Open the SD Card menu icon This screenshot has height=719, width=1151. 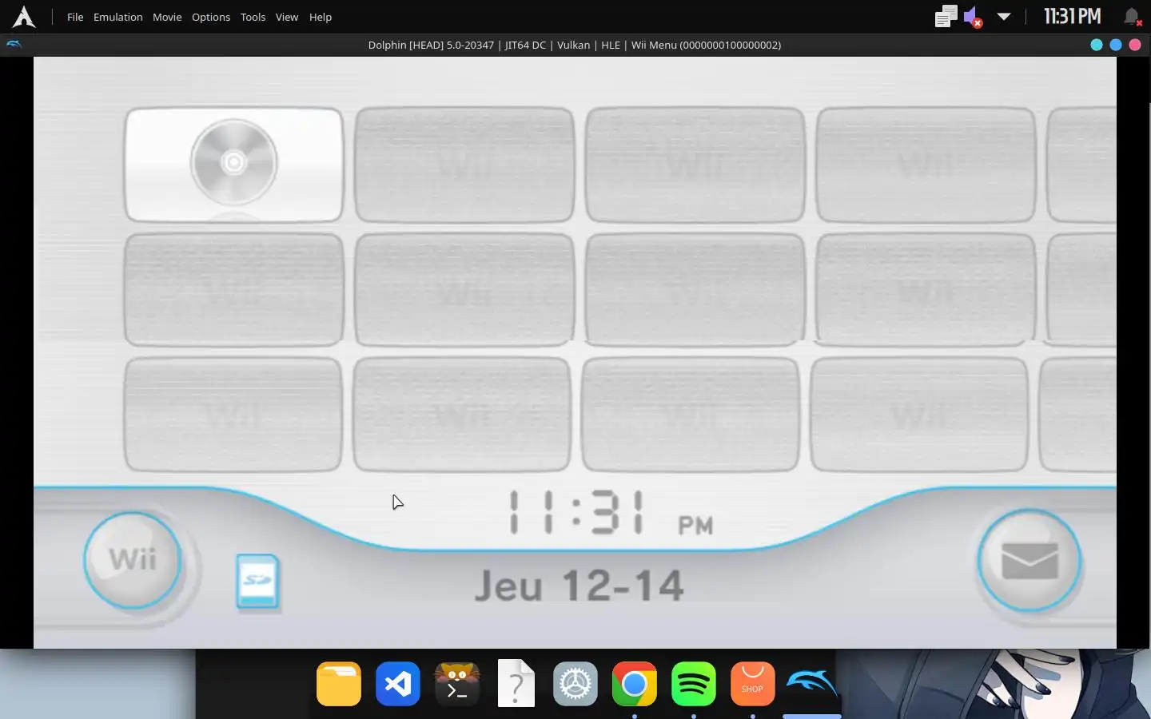(x=257, y=581)
